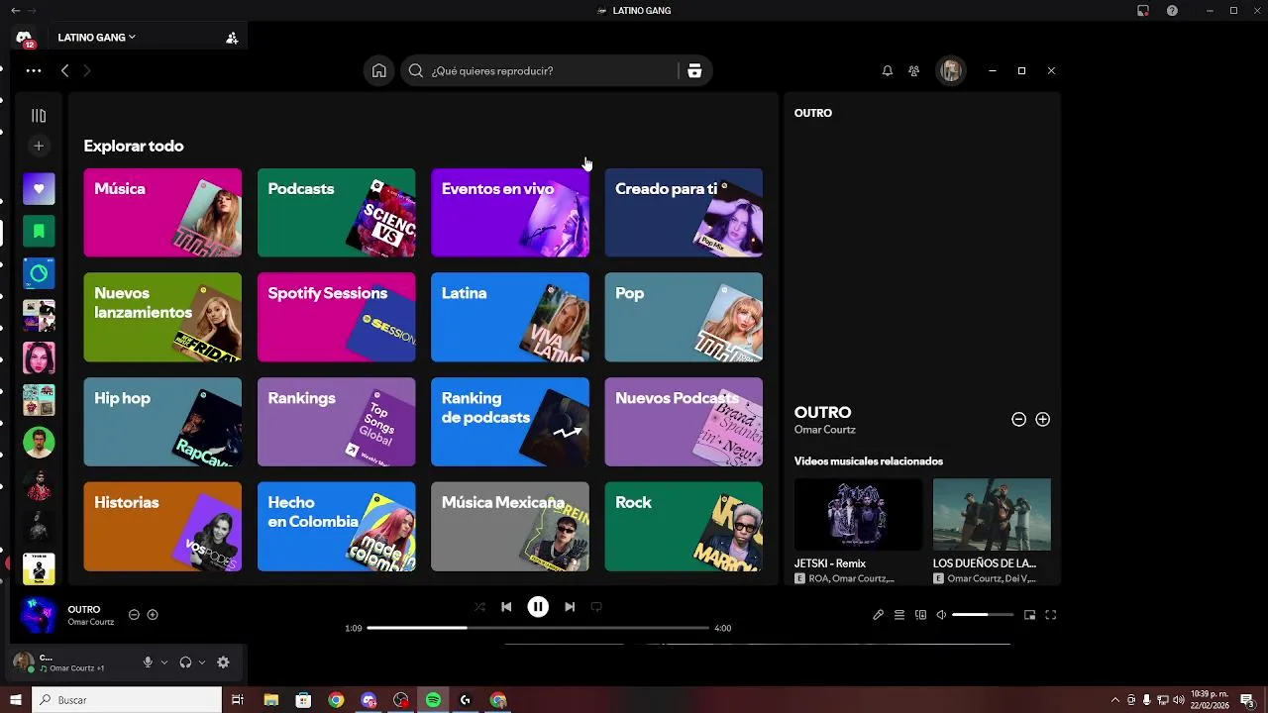Open the Ranking de podcasts card
Viewport: 1268px width, 713px height.
pos(510,422)
